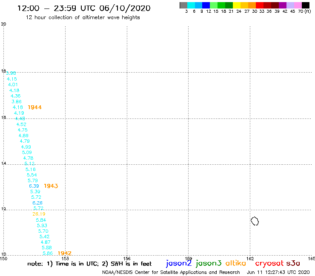Click the pink color swatch in legend

[x=298, y=5]
